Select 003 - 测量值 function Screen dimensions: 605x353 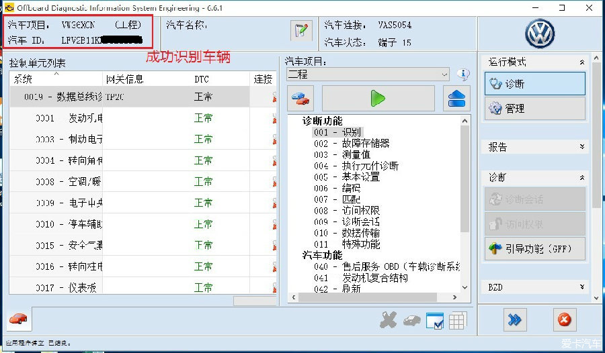pyautogui.click(x=342, y=154)
